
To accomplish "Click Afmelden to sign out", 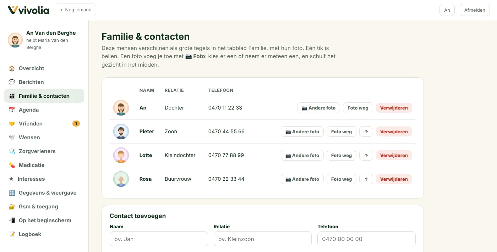I will click(x=475, y=10).
